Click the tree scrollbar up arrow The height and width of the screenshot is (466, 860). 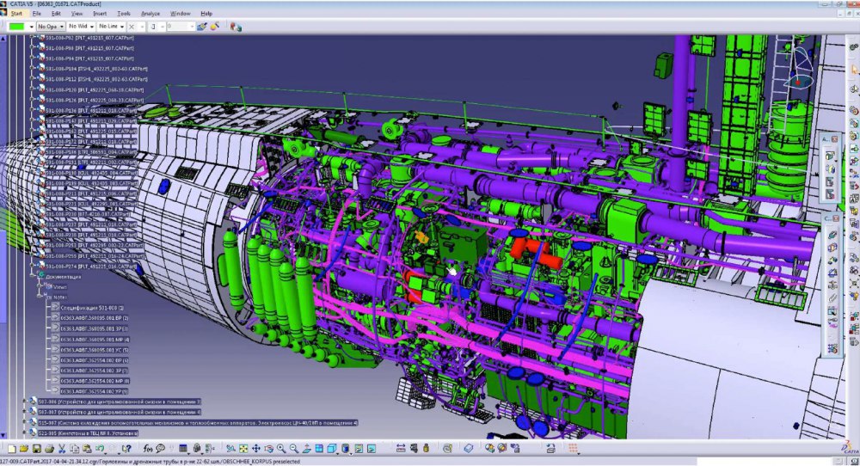click(x=3, y=39)
